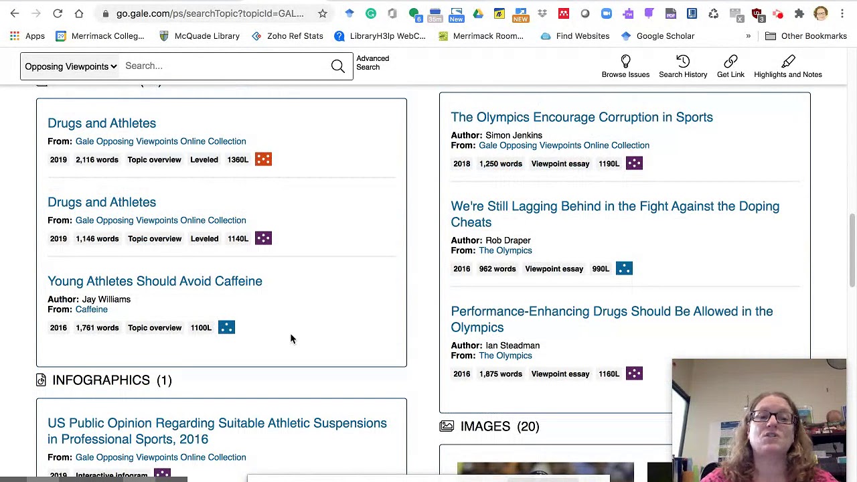
Task: Click the Infographics section document icon
Action: (x=42, y=380)
